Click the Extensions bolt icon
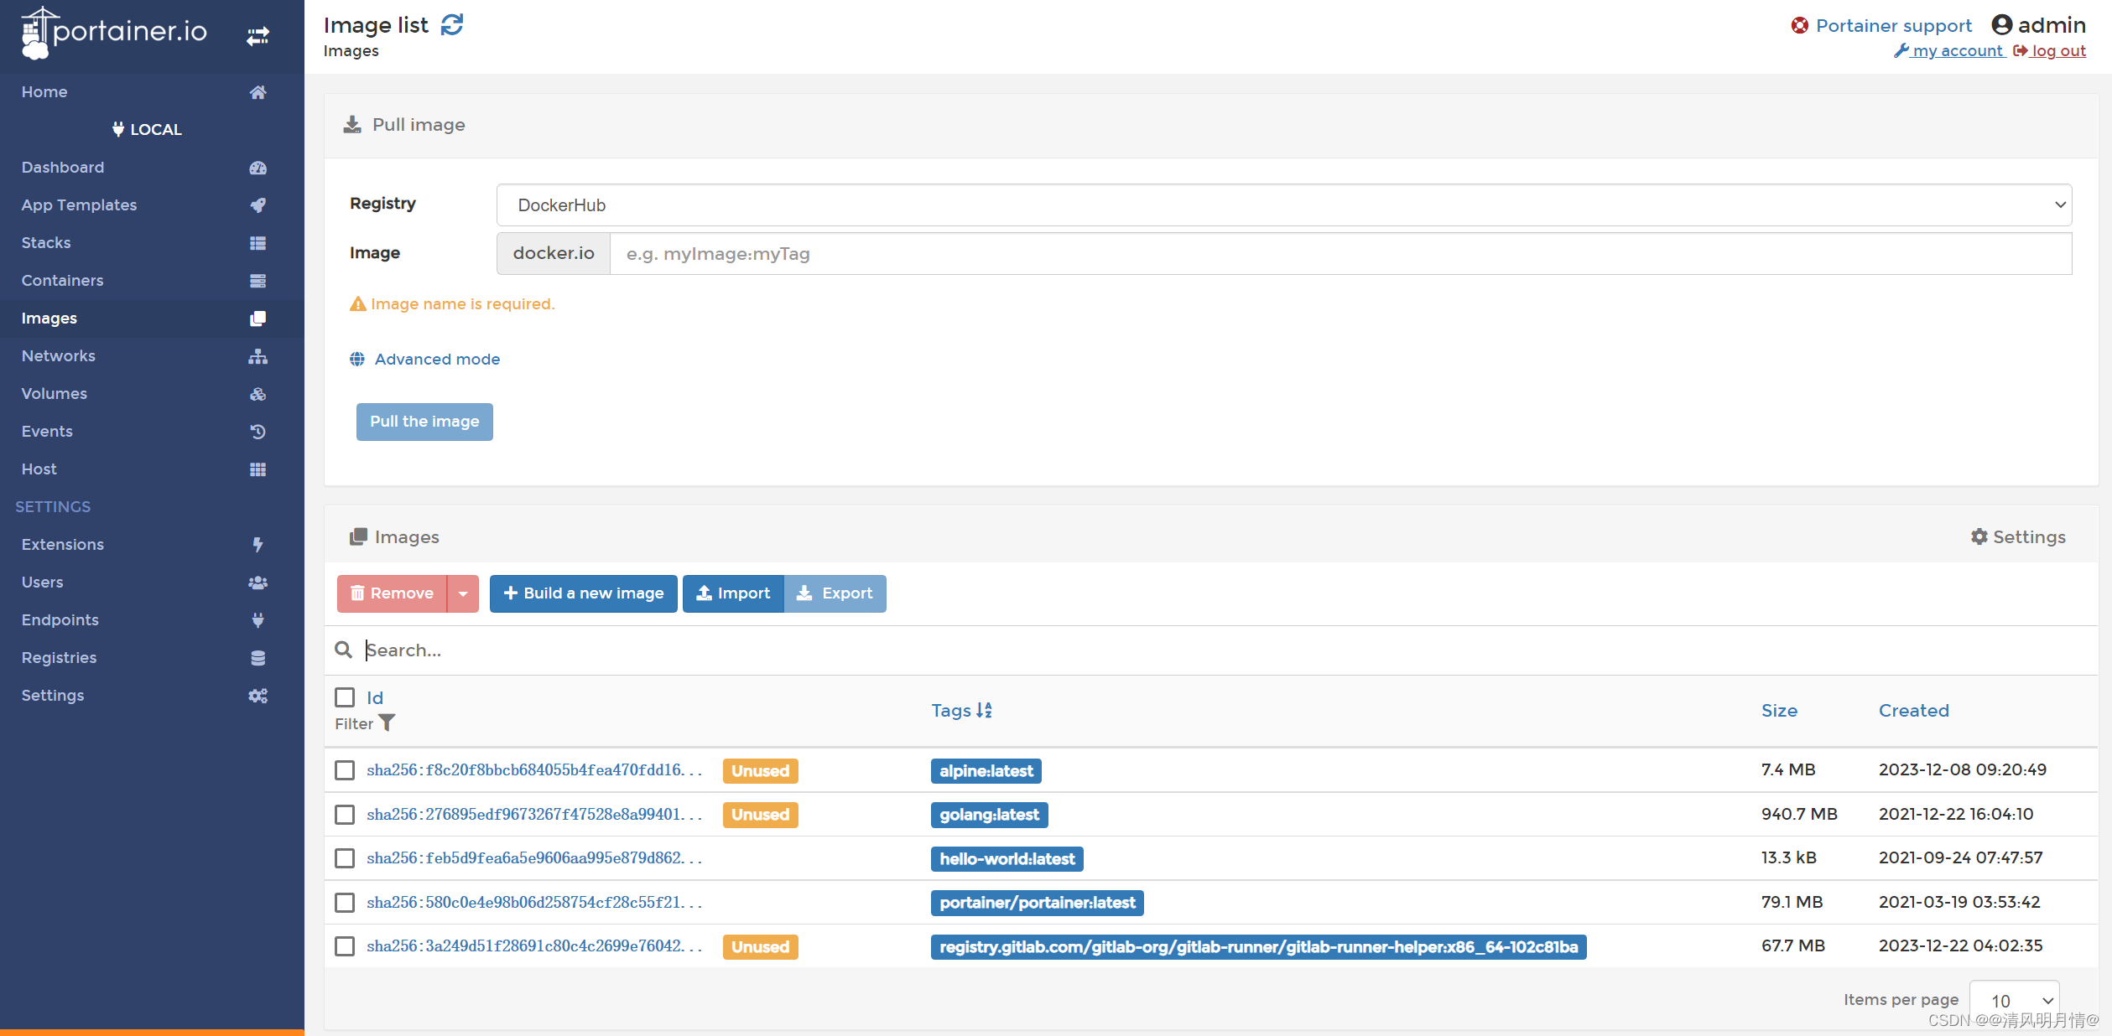The height and width of the screenshot is (1036, 2112). point(257,545)
